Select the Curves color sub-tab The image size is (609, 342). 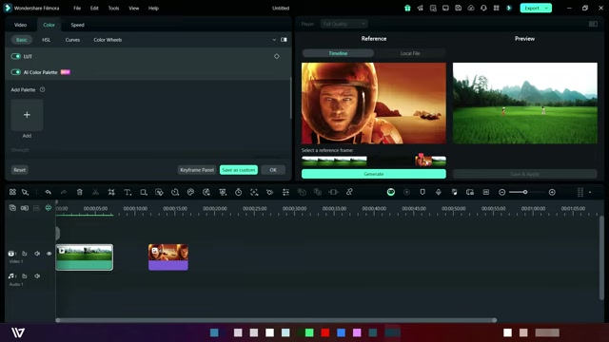(72, 40)
